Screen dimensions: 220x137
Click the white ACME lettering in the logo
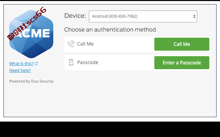(x=33, y=34)
